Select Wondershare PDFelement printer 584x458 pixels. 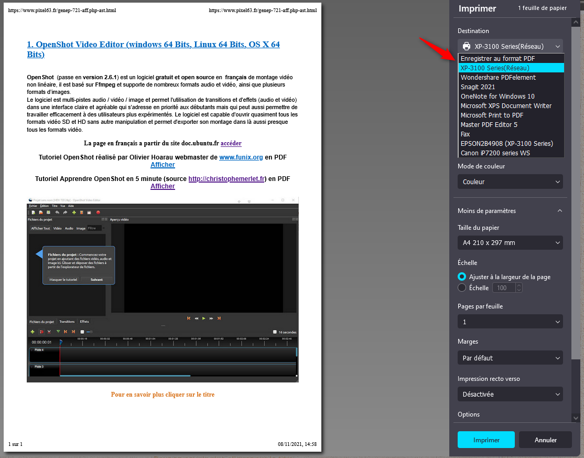511,78
